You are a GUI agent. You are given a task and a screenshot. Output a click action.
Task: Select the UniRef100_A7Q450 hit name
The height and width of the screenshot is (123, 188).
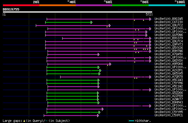click(169, 54)
